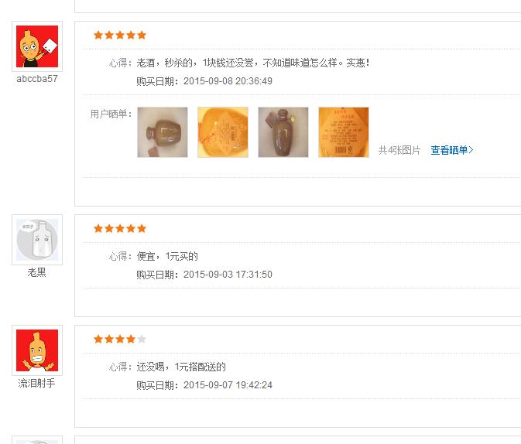The height and width of the screenshot is (444, 521).
Task: Click the username abccba57
Action: 37,79
